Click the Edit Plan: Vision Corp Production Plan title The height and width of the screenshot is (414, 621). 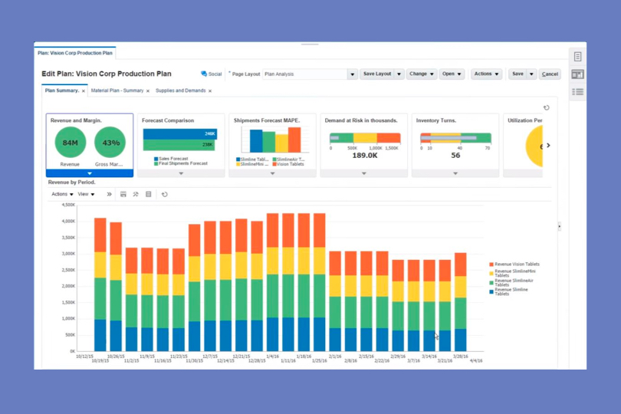[107, 74]
